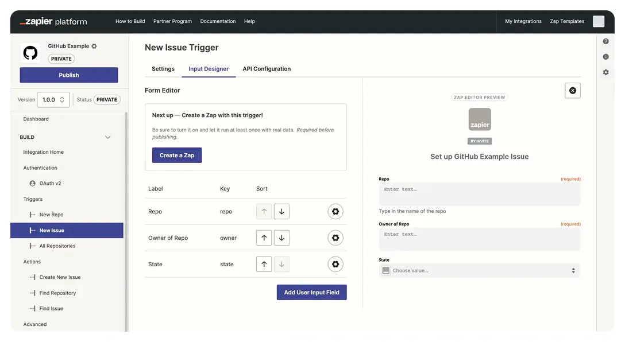Open settings gear for Repo field
This screenshot has width=625, height=342.
pos(335,211)
